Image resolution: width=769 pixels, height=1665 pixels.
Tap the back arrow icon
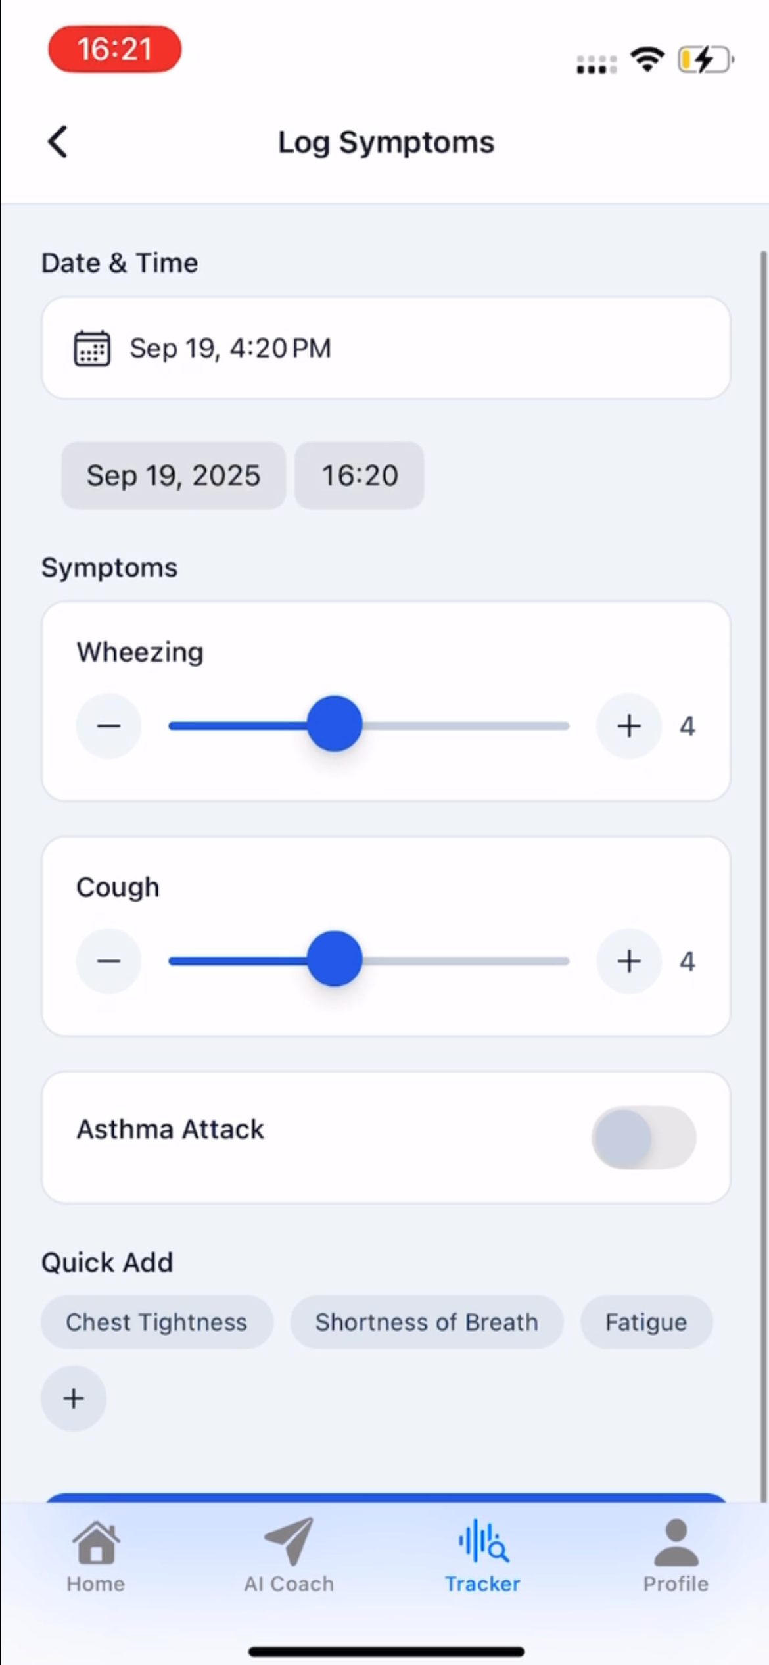[x=58, y=142]
